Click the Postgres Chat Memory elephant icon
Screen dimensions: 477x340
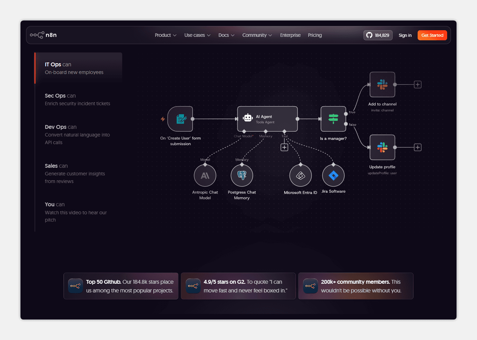click(242, 175)
